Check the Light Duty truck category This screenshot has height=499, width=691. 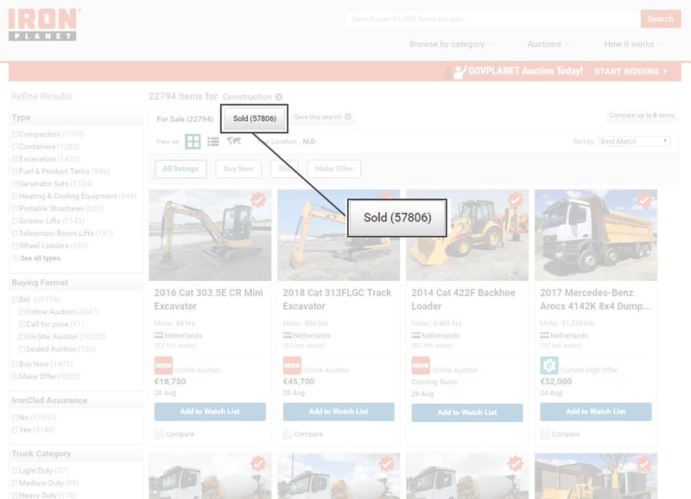15,470
